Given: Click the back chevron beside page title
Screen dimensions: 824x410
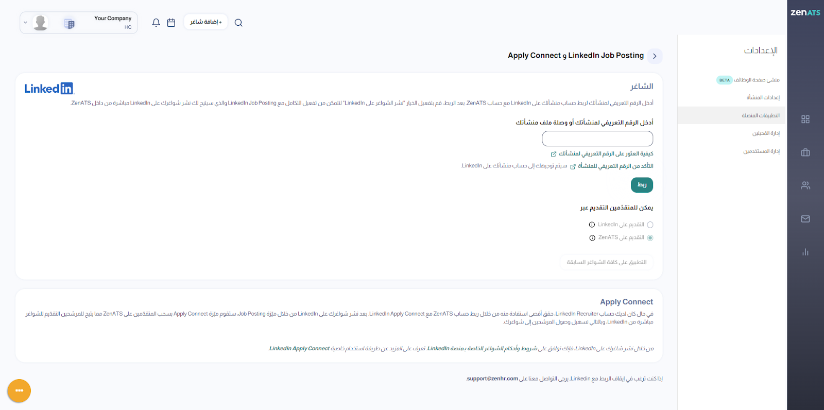Looking at the screenshot, I should pyautogui.click(x=655, y=56).
